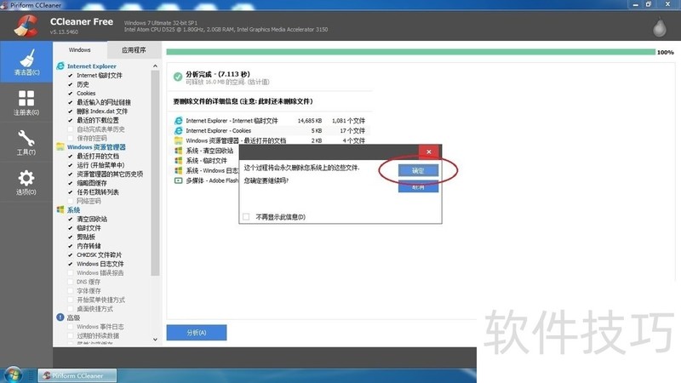681x383 pixels.
Task: Click the green analysis complete checkmark icon
Action: pos(178,77)
